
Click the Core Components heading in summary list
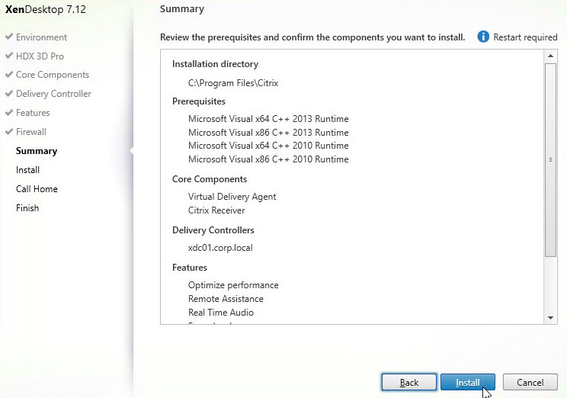pos(210,179)
